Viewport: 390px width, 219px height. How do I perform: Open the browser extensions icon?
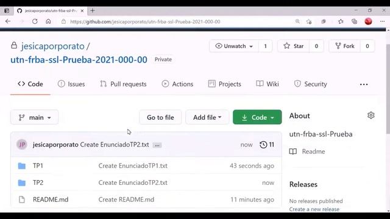[x=324, y=22]
